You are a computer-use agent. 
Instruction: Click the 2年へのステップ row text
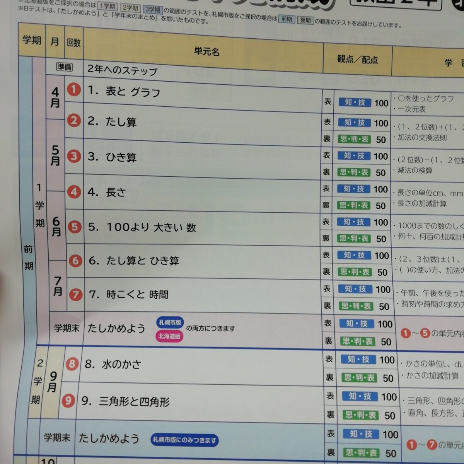pos(122,70)
